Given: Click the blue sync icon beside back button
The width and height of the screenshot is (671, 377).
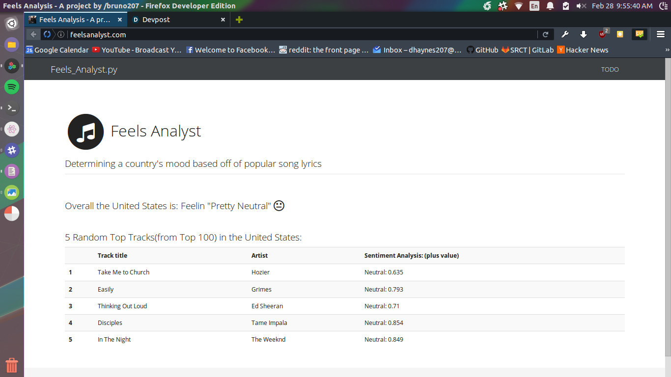Looking at the screenshot, I should coord(47,34).
